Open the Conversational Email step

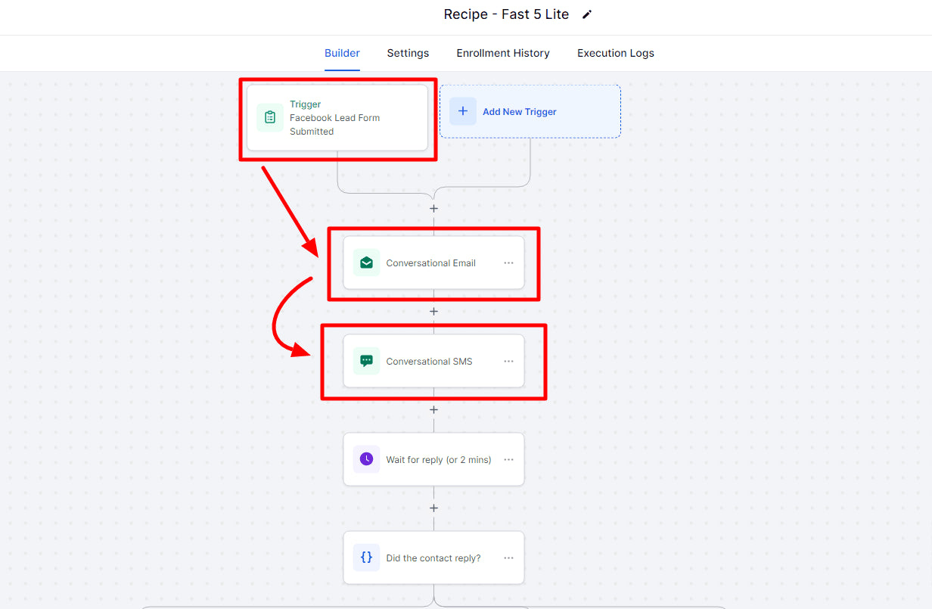[433, 263]
